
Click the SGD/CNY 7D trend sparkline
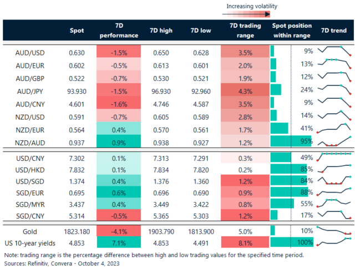(x=334, y=215)
